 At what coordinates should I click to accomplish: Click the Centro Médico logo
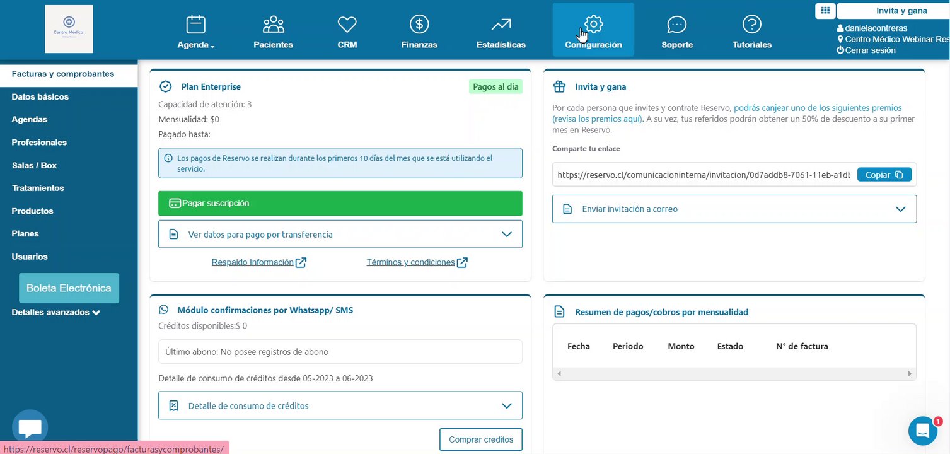pos(69,29)
